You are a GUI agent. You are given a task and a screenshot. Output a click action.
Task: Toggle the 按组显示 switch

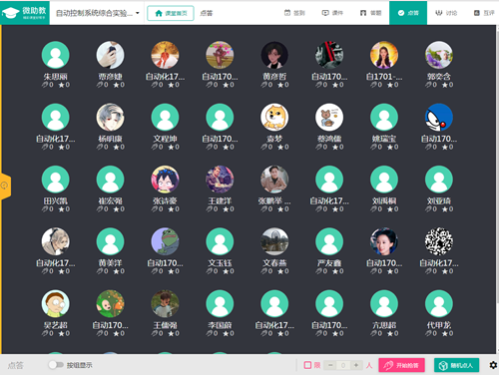pyautogui.click(x=56, y=365)
